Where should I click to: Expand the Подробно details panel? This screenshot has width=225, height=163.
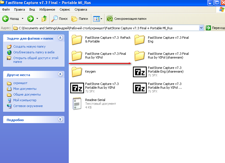tap(60, 119)
